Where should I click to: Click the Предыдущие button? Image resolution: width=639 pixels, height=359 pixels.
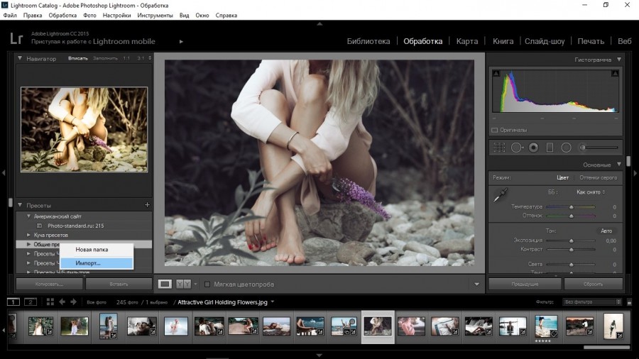click(x=525, y=284)
